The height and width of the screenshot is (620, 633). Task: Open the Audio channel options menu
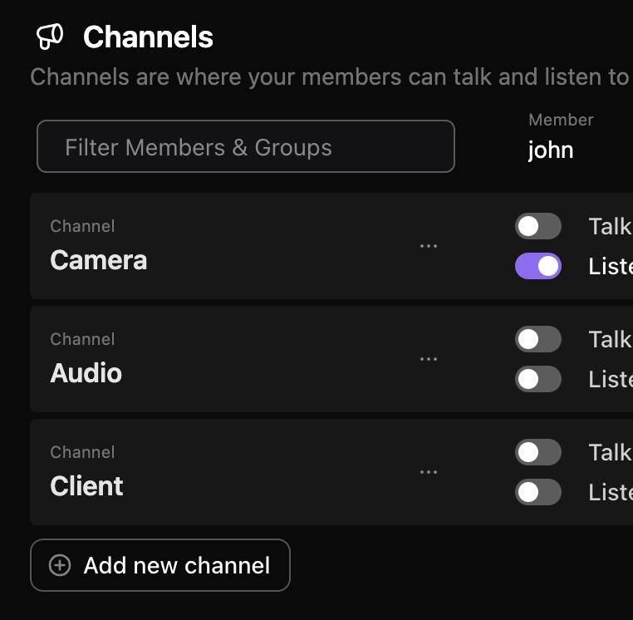(429, 359)
